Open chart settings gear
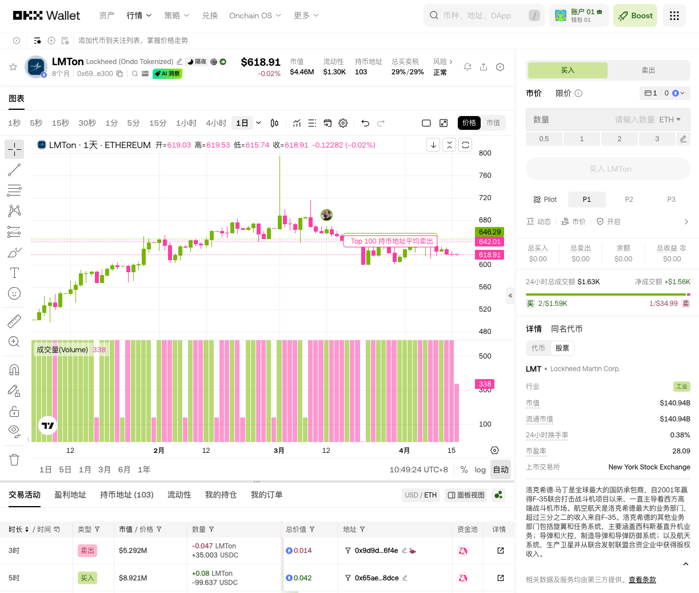This screenshot has height=593, width=699. (343, 123)
